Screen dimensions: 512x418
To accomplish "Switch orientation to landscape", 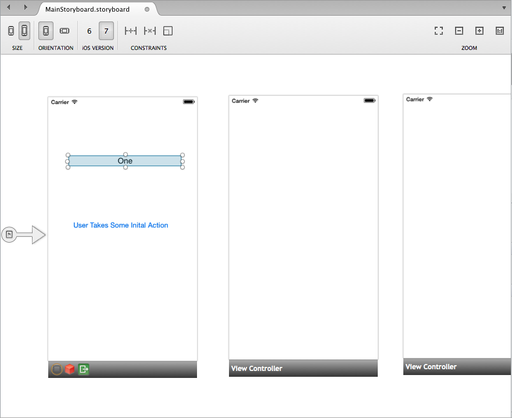I will coord(64,30).
